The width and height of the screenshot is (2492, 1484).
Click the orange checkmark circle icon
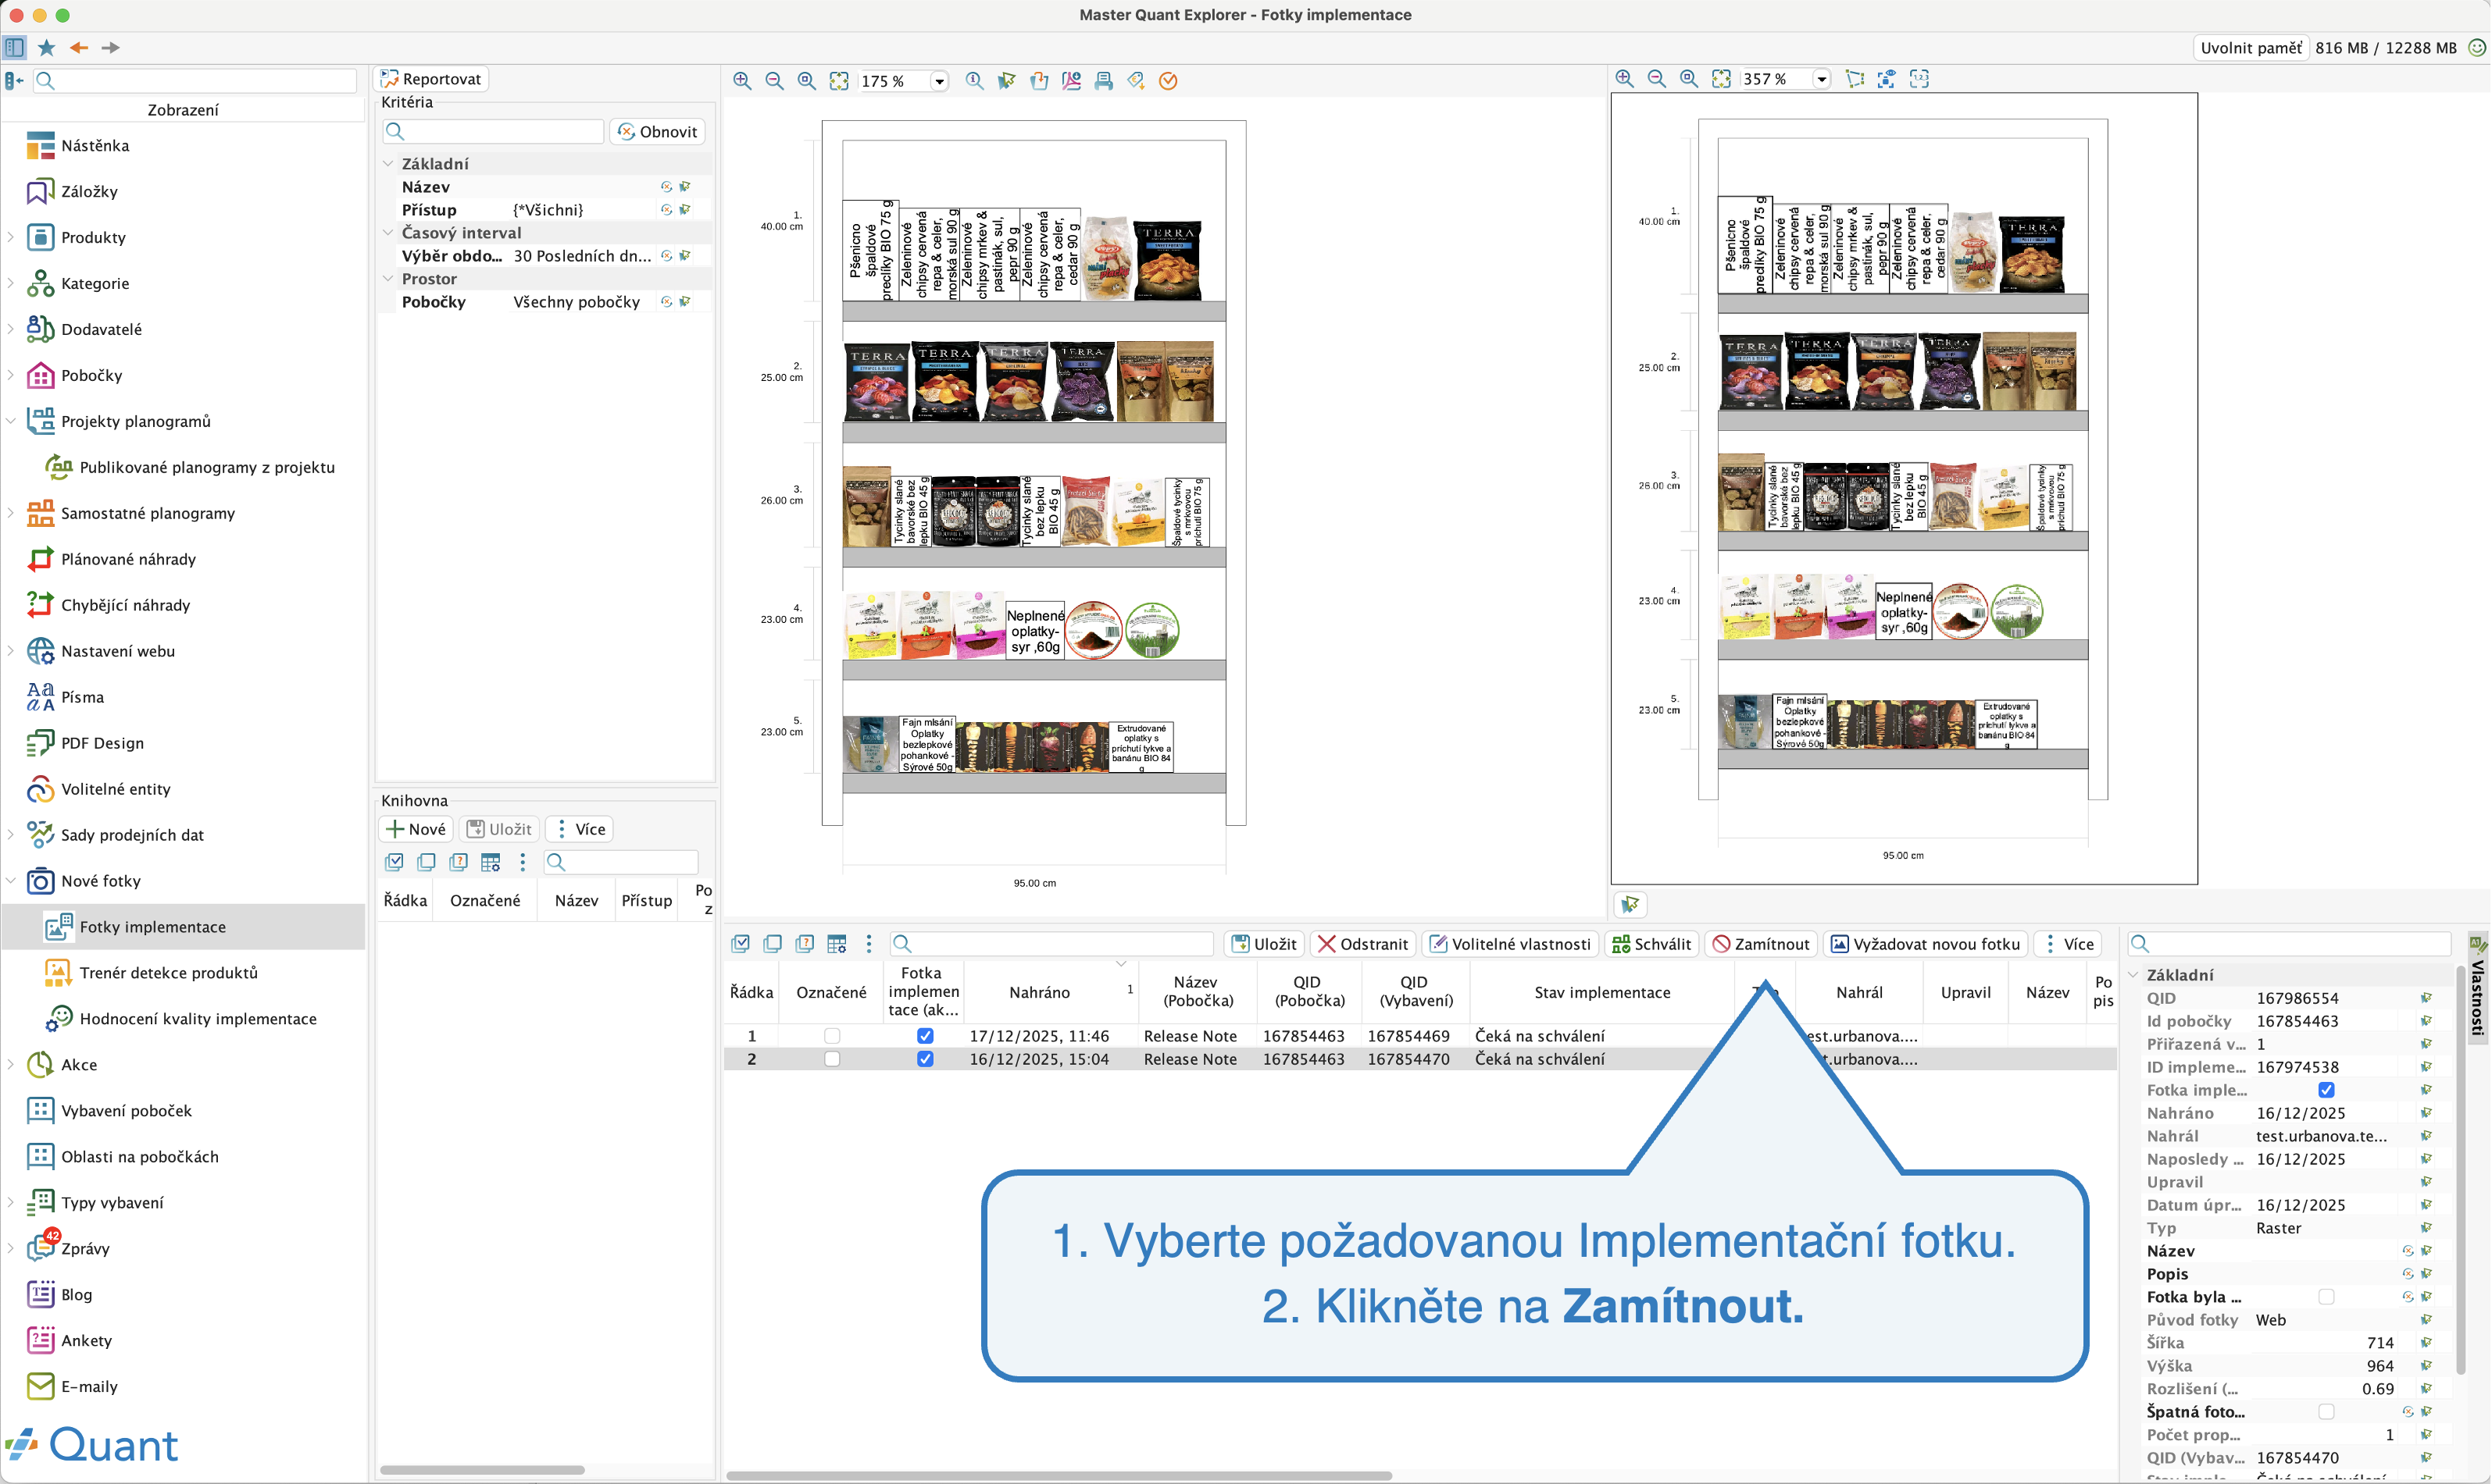[x=1167, y=81]
